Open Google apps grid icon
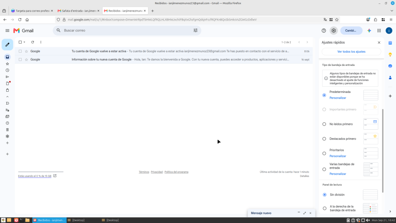 [379, 31]
